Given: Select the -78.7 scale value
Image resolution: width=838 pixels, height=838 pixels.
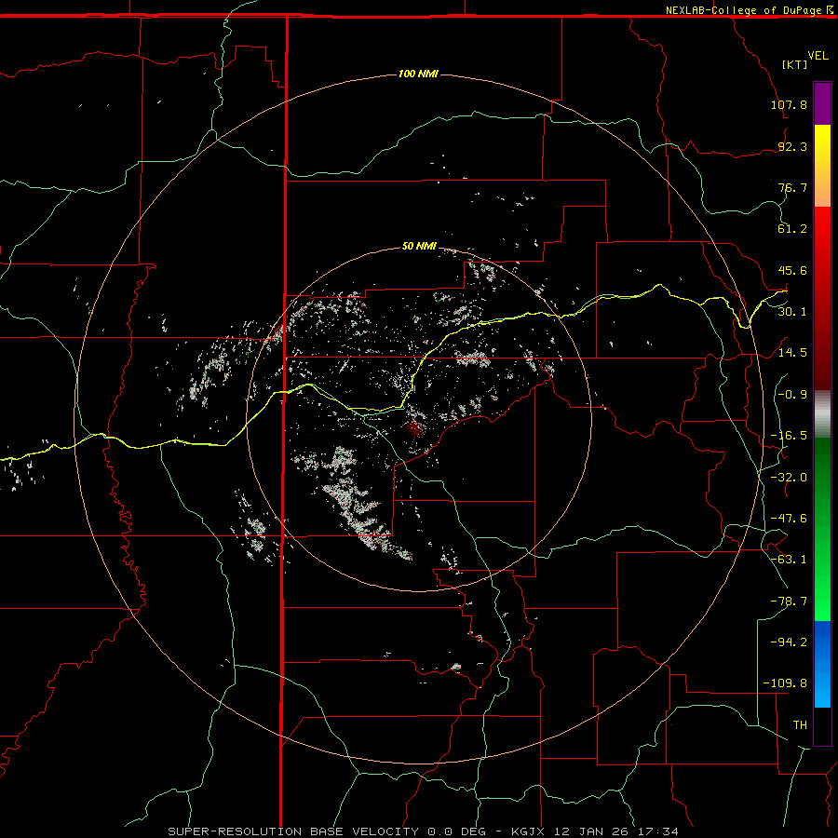Looking at the screenshot, I should (x=789, y=601).
